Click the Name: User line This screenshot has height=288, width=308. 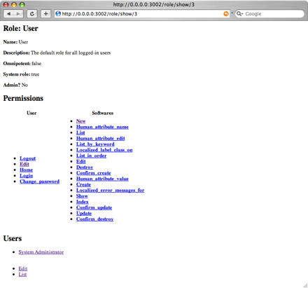(x=15, y=42)
